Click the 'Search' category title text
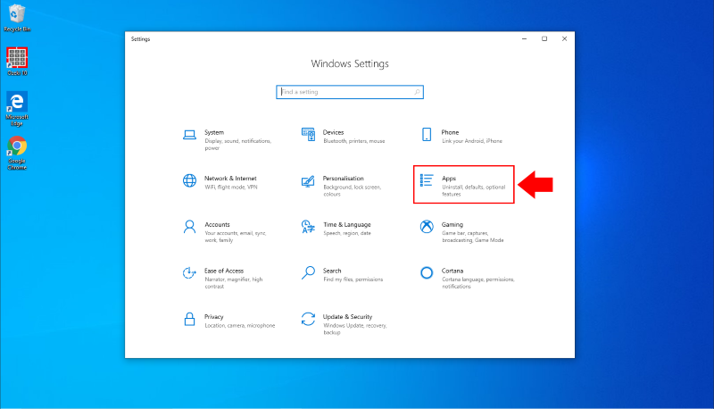 pyautogui.click(x=332, y=271)
